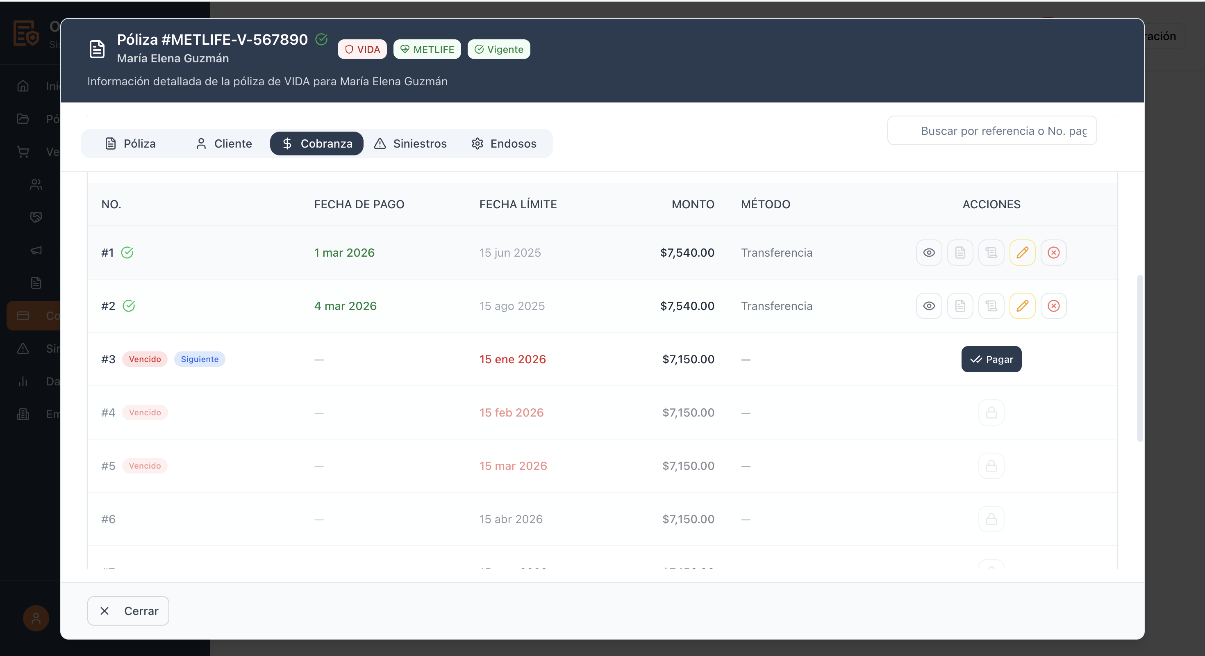Cancel payment #1 with red X icon

(x=1053, y=253)
